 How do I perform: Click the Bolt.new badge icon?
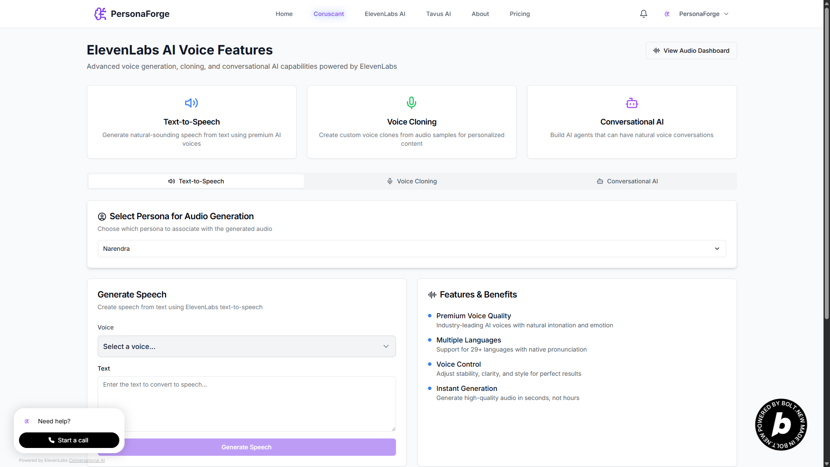(781, 424)
